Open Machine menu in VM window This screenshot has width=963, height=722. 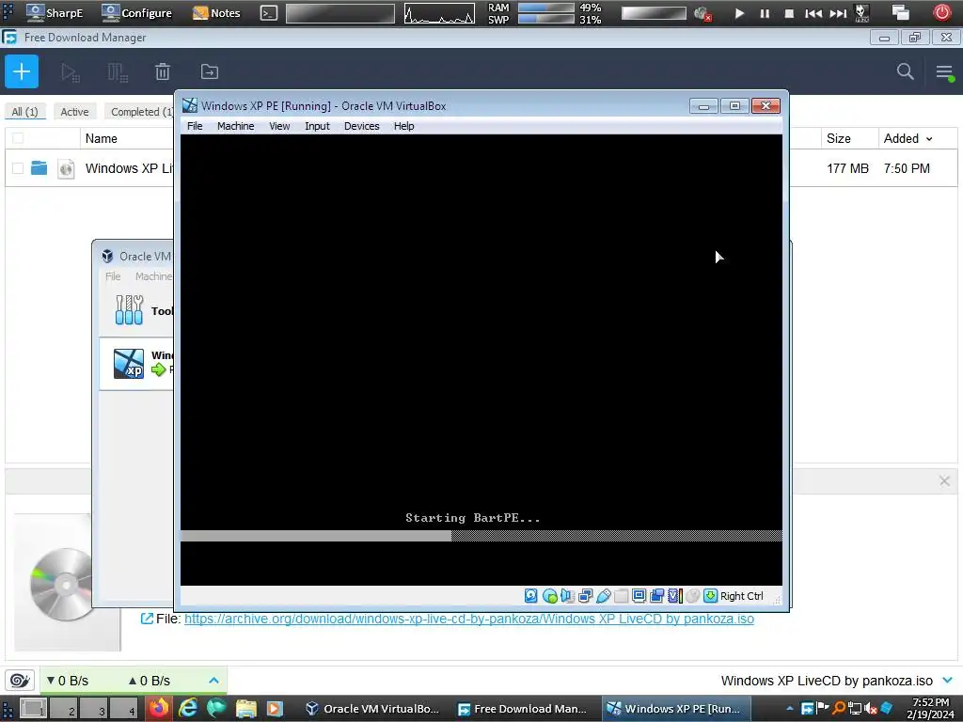tap(235, 126)
